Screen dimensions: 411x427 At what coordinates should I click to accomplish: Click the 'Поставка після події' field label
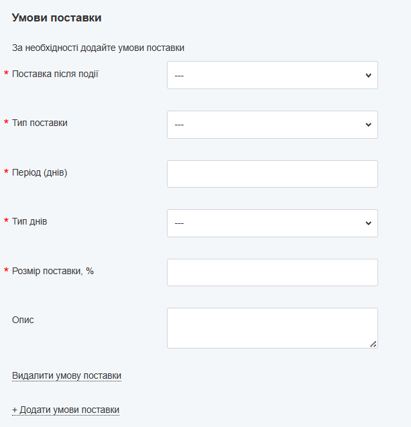coord(55,74)
